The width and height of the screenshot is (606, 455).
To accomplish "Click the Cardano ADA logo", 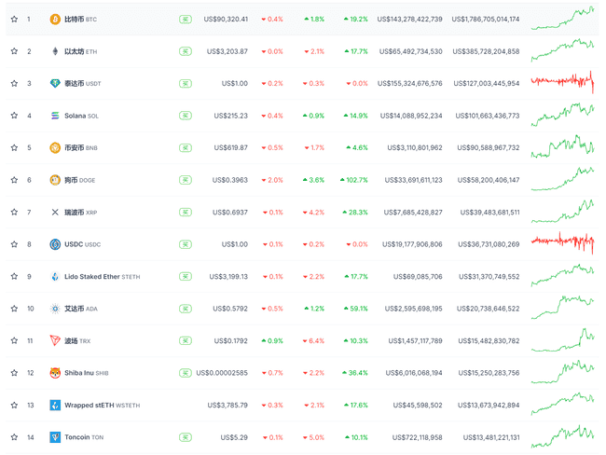I will pyautogui.click(x=55, y=309).
